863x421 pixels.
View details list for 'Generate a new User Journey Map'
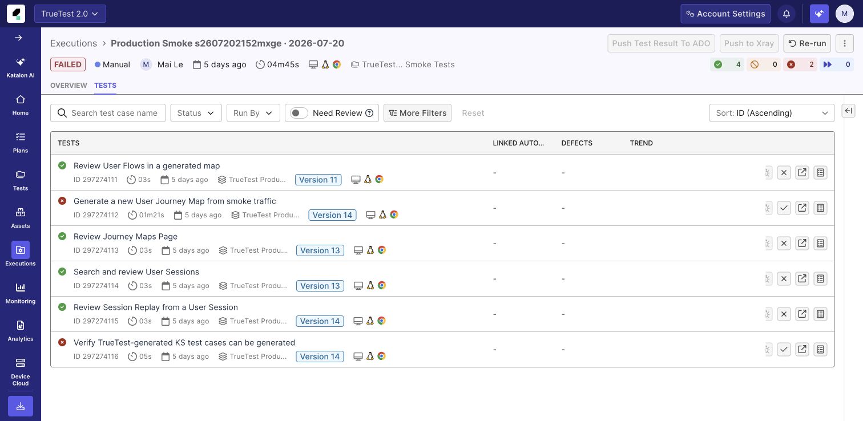click(x=820, y=208)
